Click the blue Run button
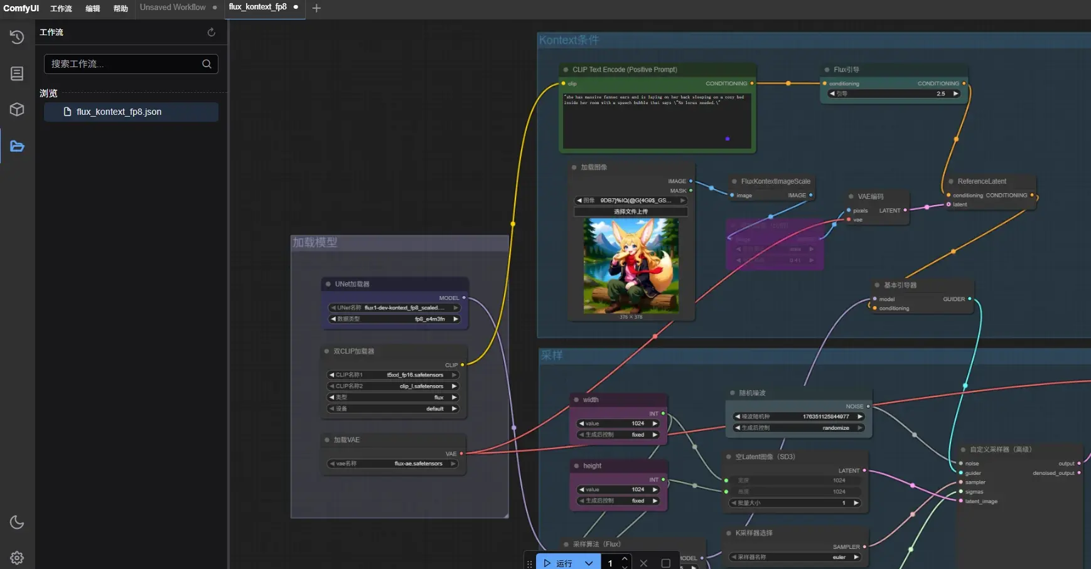The image size is (1091, 569). (x=557, y=563)
